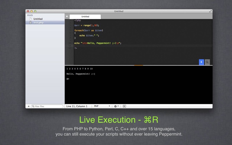Click the plus button to add file
Image resolution: width=232 pixels, height=145 pixels.
coord(28,106)
